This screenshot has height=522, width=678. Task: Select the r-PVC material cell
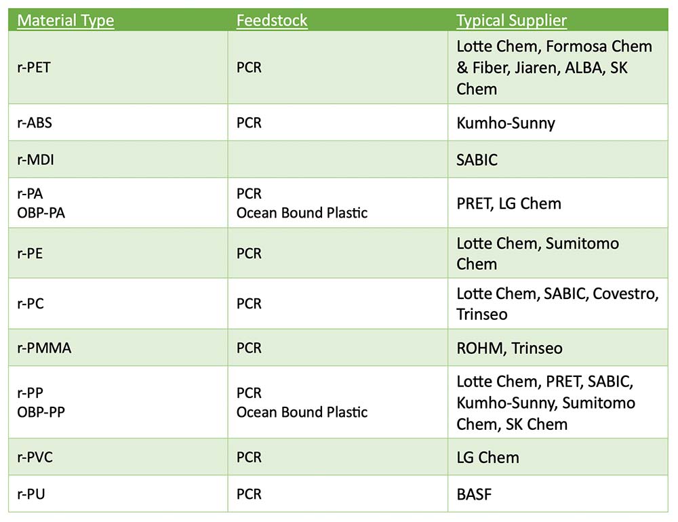pyautogui.click(x=118, y=457)
